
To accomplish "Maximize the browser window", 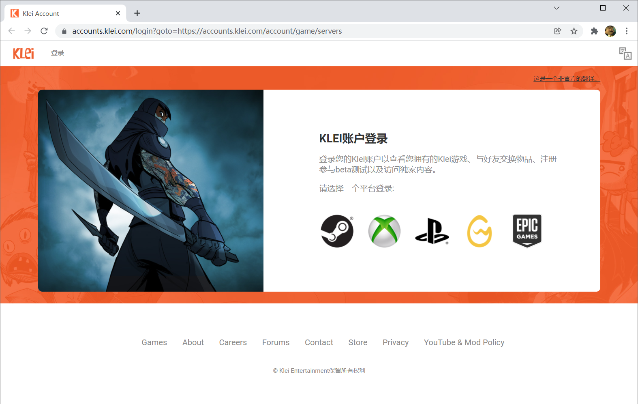I will [x=603, y=8].
